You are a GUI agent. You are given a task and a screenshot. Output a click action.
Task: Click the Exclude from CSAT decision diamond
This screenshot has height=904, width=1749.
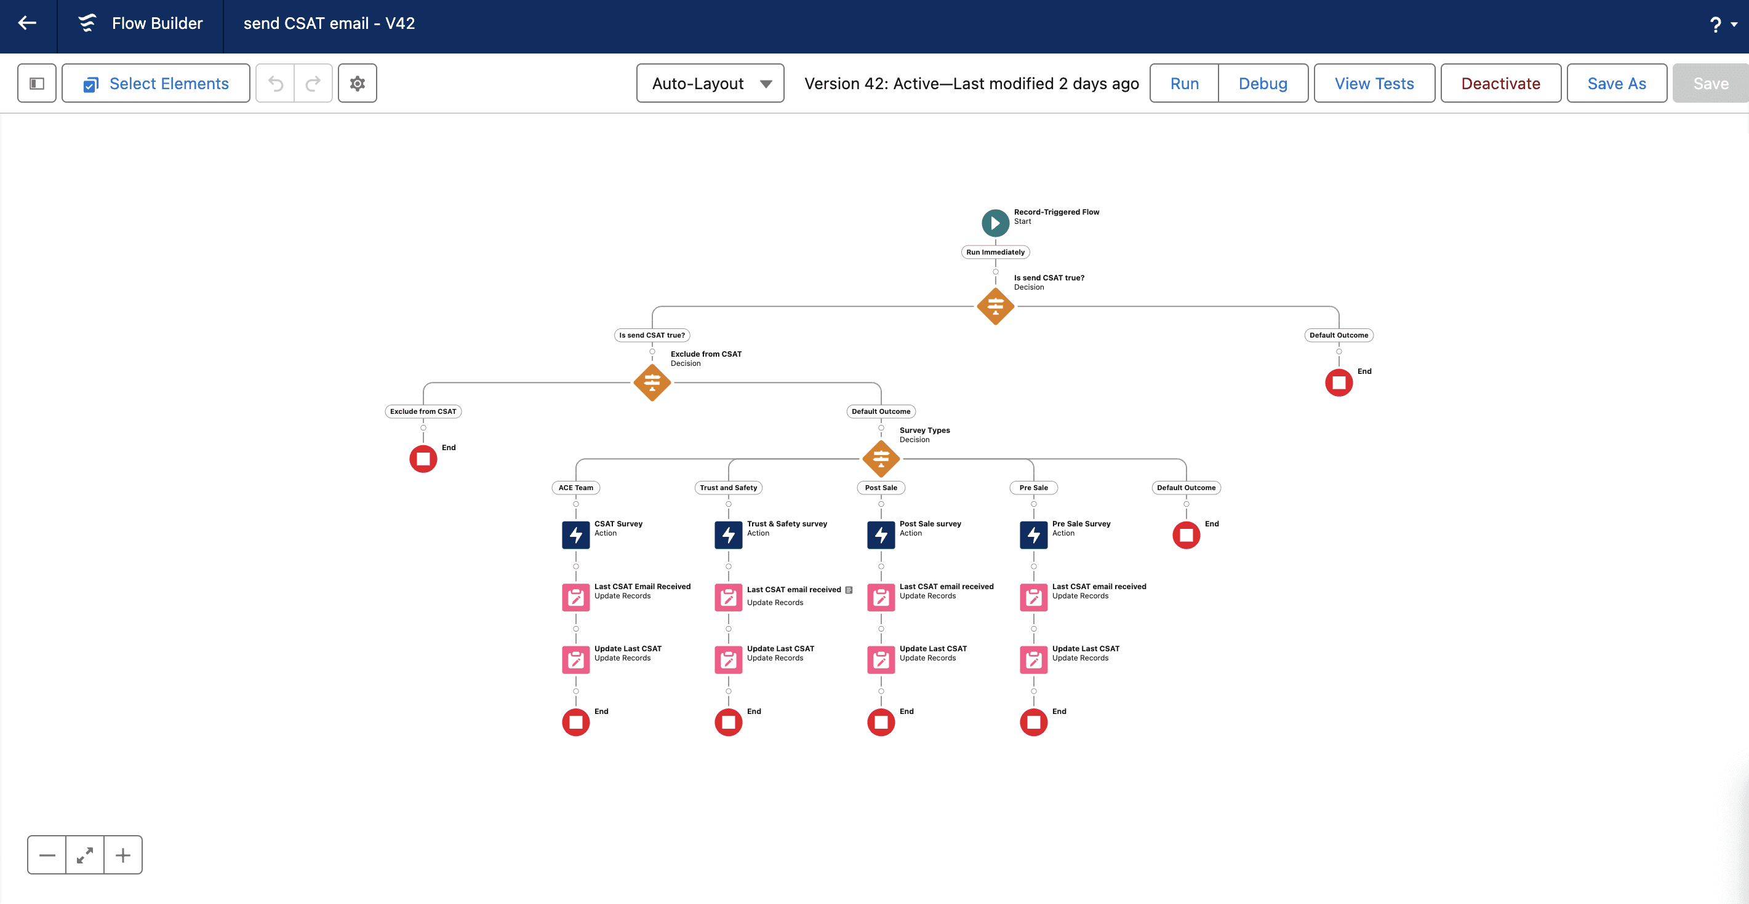(x=652, y=383)
